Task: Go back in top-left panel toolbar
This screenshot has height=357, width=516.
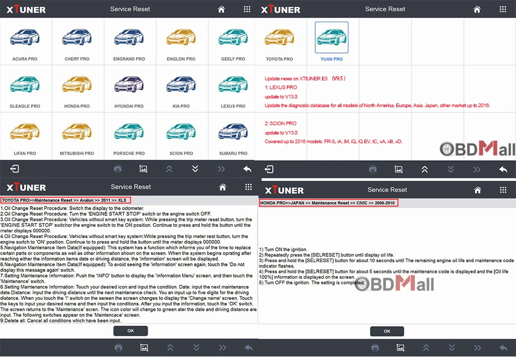Action: (x=247, y=169)
